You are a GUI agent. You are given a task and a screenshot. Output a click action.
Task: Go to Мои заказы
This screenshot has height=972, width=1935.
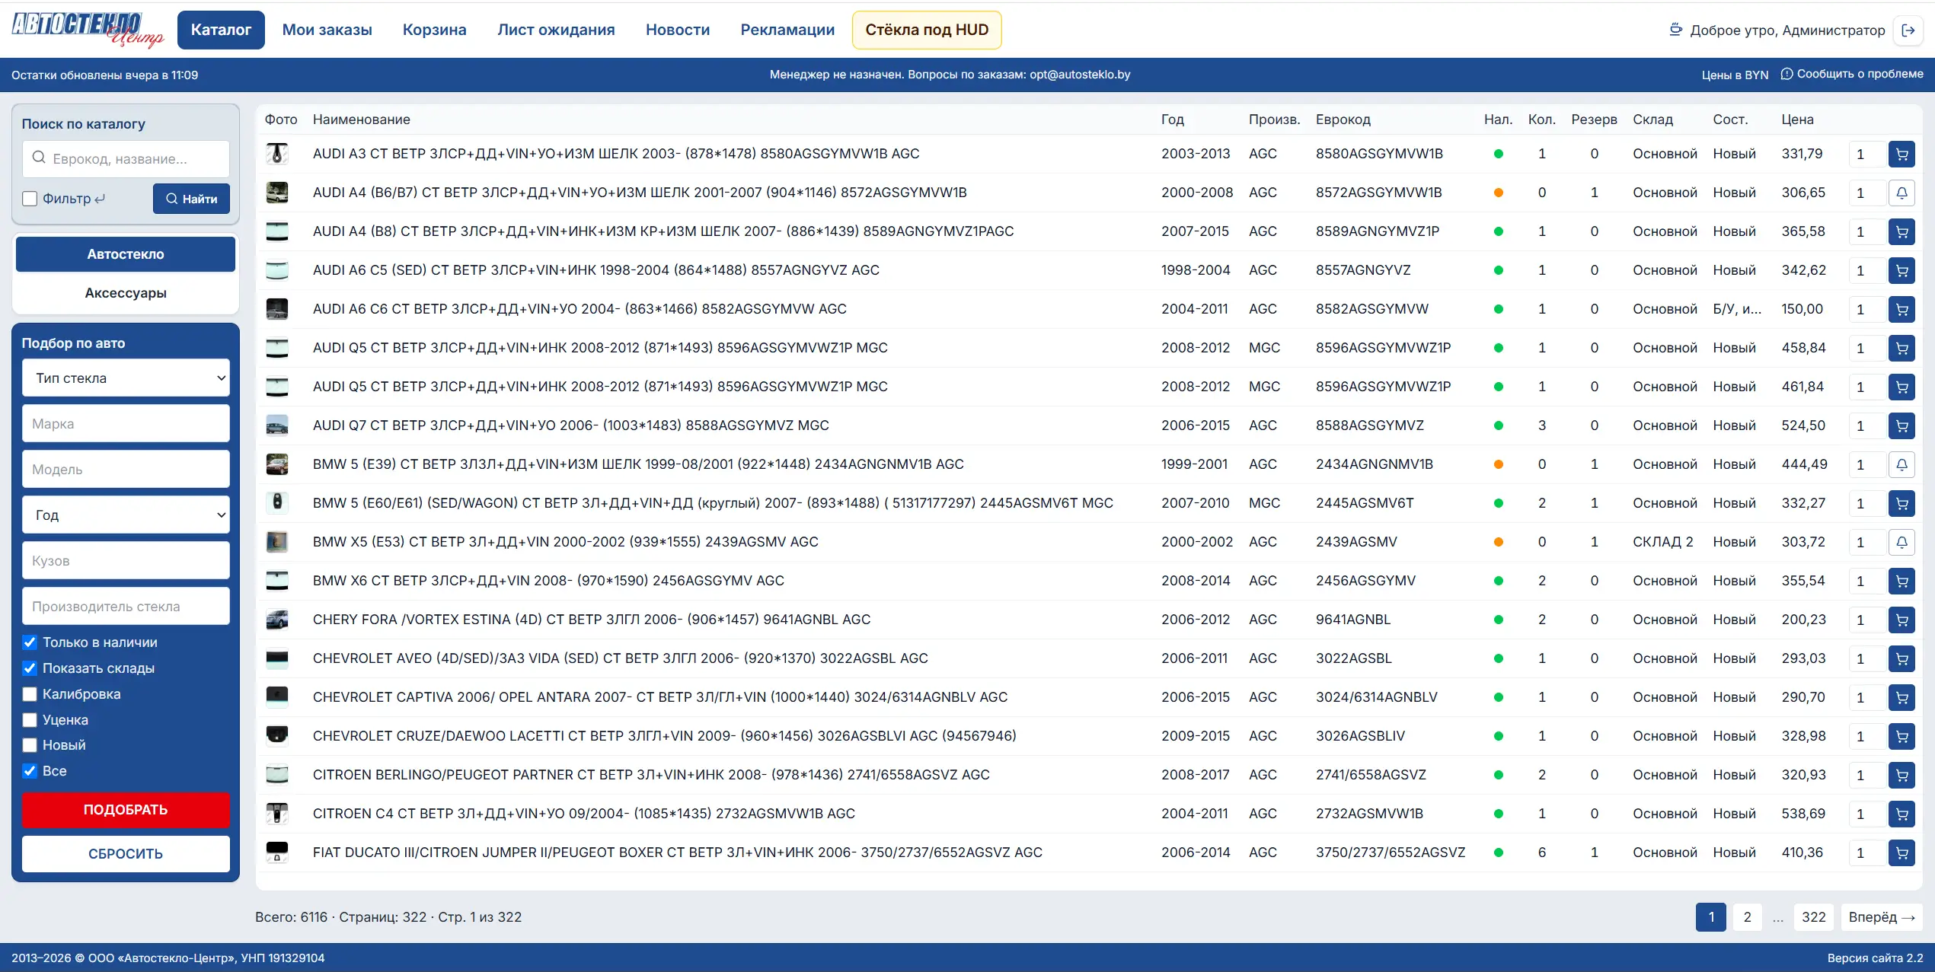(x=327, y=30)
